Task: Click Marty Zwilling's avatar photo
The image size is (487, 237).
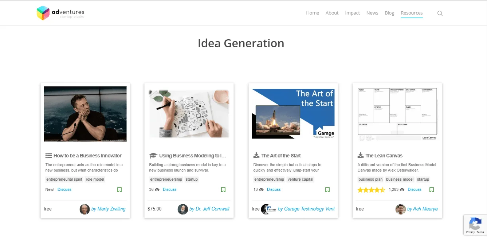Action: click(x=85, y=209)
